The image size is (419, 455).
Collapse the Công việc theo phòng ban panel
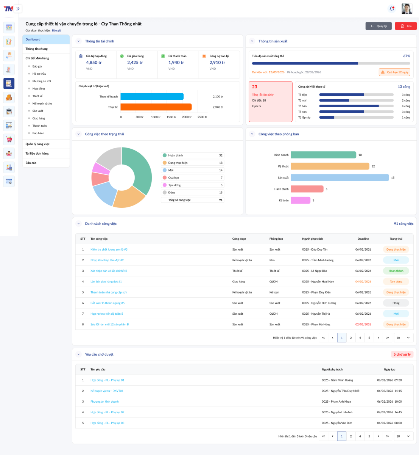click(x=252, y=134)
